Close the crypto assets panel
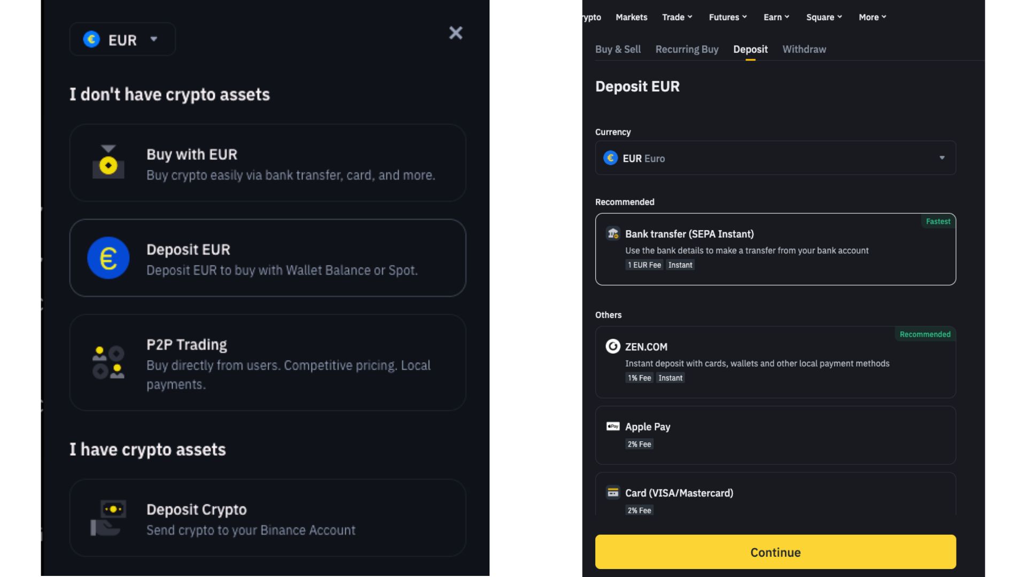This screenshot has width=1026, height=577. pos(456,33)
